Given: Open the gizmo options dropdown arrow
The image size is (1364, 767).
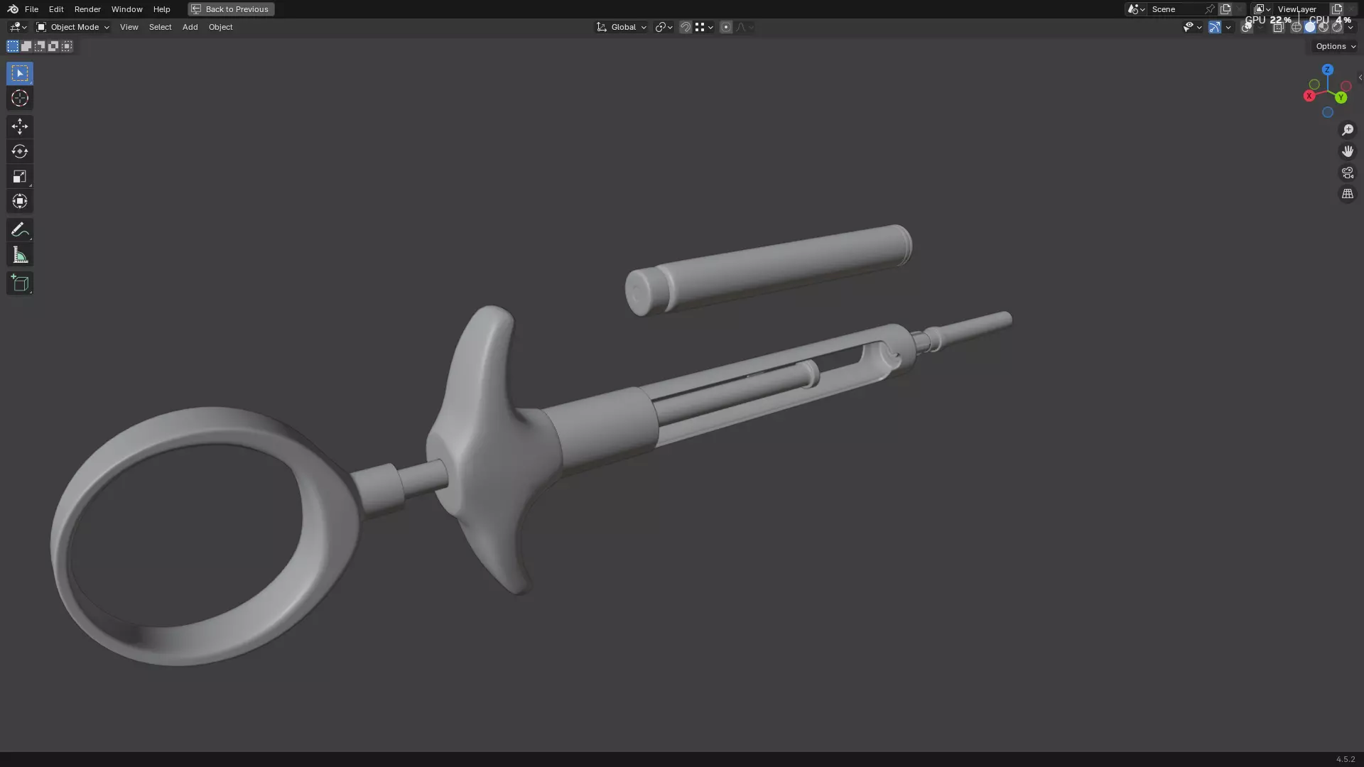Looking at the screenshot, I should pos(1228,27).
